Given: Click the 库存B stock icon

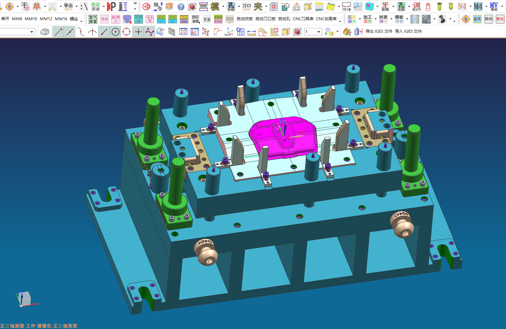Looking at the screenshot, I should coord(173,19).
